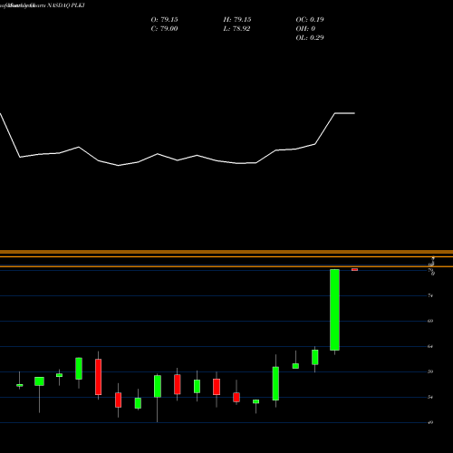Screen dimensions: 453x453
Task: Click the high price 'H: 79.15'
Action: tap(237, 20)
